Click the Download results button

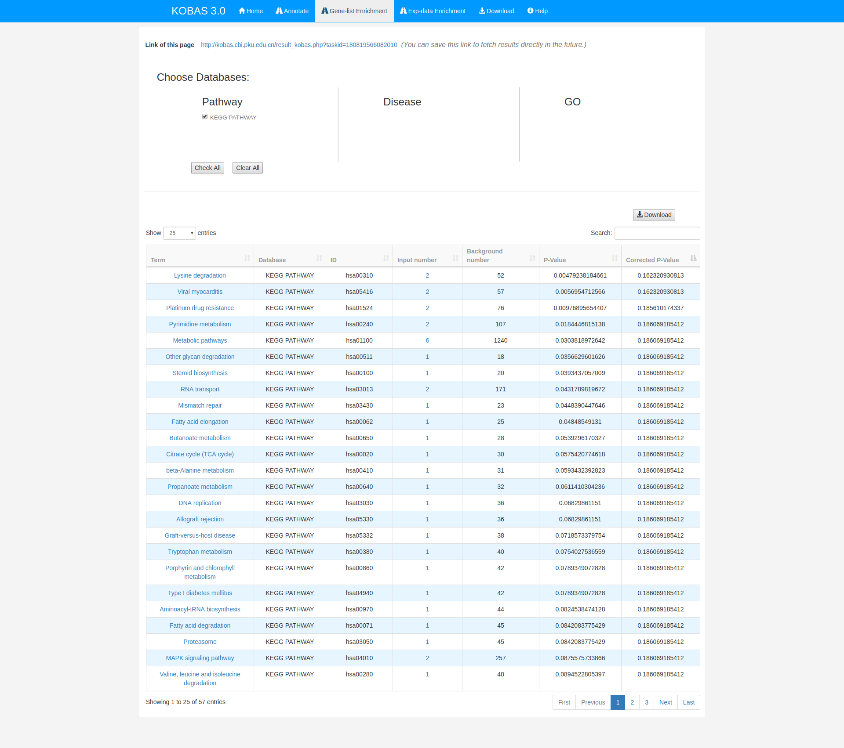click(654, 215)
